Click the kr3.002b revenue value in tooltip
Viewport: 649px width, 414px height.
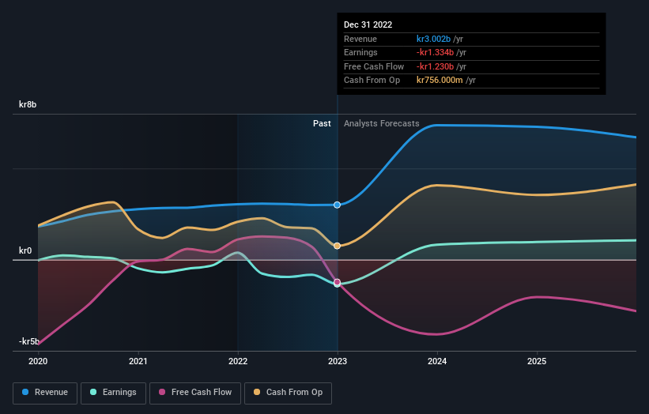433,39
